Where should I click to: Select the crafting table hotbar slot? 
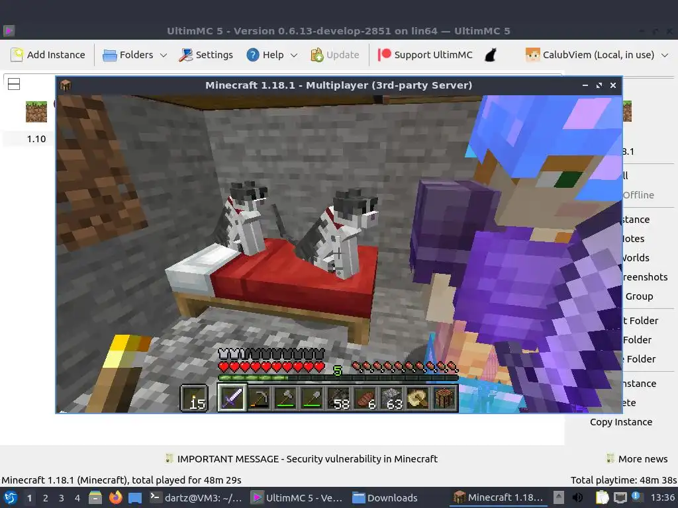pos(444,398)
